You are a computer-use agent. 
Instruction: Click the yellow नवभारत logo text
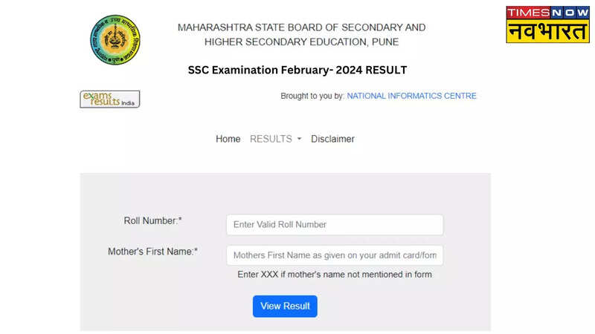547,32
